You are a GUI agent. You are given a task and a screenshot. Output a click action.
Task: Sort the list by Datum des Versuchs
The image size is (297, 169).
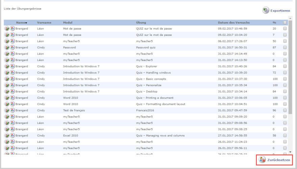[x=234, y=23]
